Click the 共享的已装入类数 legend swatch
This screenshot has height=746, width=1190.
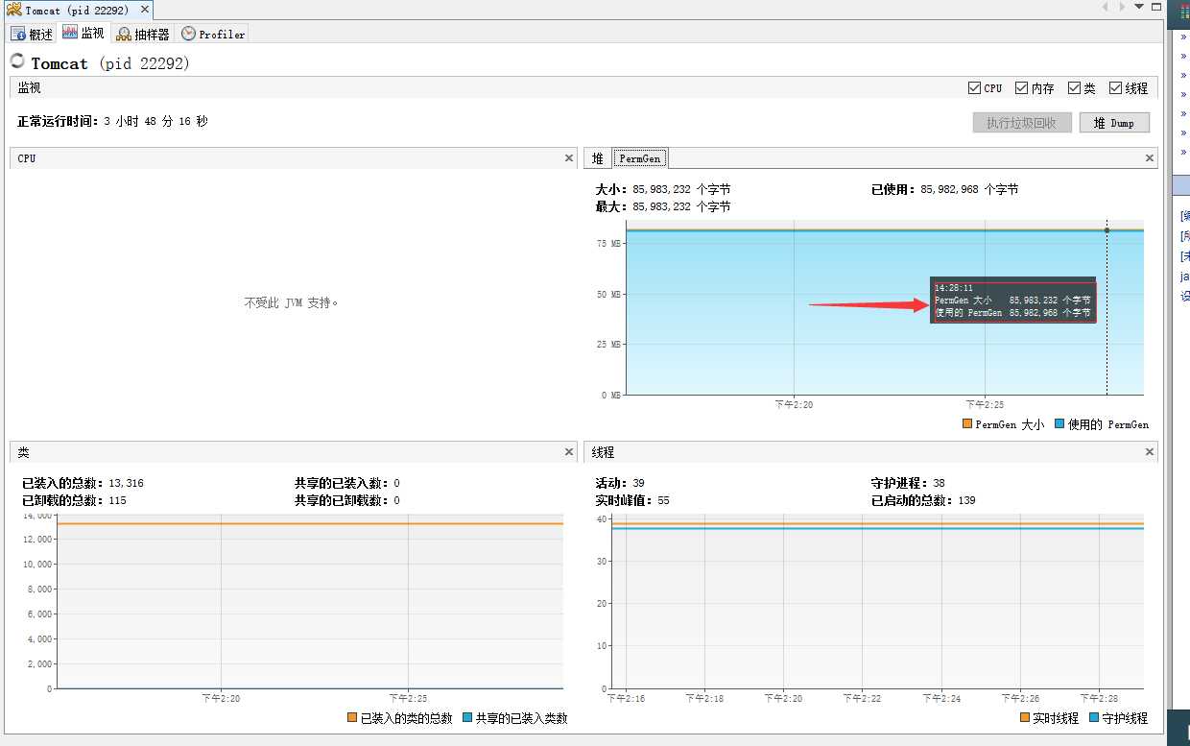pyautogui.click(x=467, y=718)
